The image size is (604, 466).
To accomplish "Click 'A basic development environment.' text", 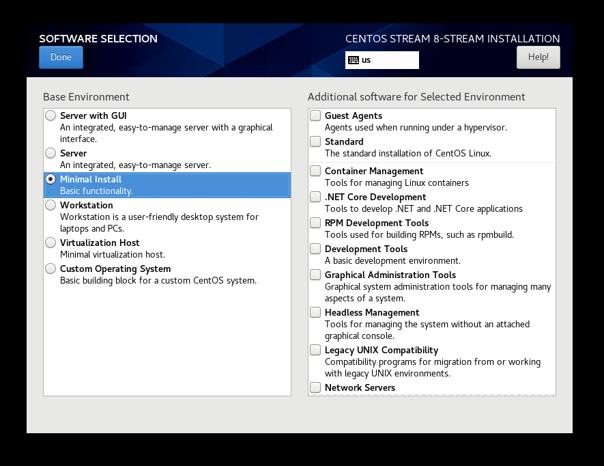I will coord(392,261).
